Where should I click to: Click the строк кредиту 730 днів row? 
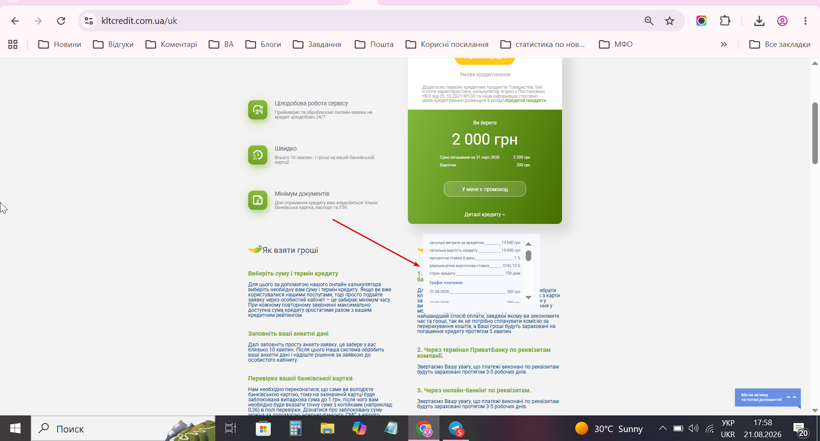tap(475, 273)
